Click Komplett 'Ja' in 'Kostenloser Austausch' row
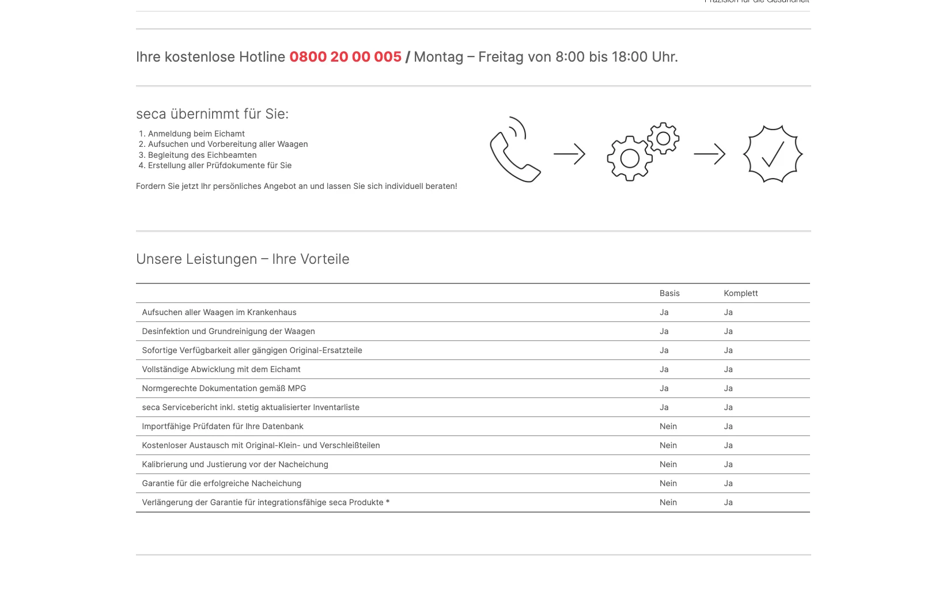 pos(728,445)
